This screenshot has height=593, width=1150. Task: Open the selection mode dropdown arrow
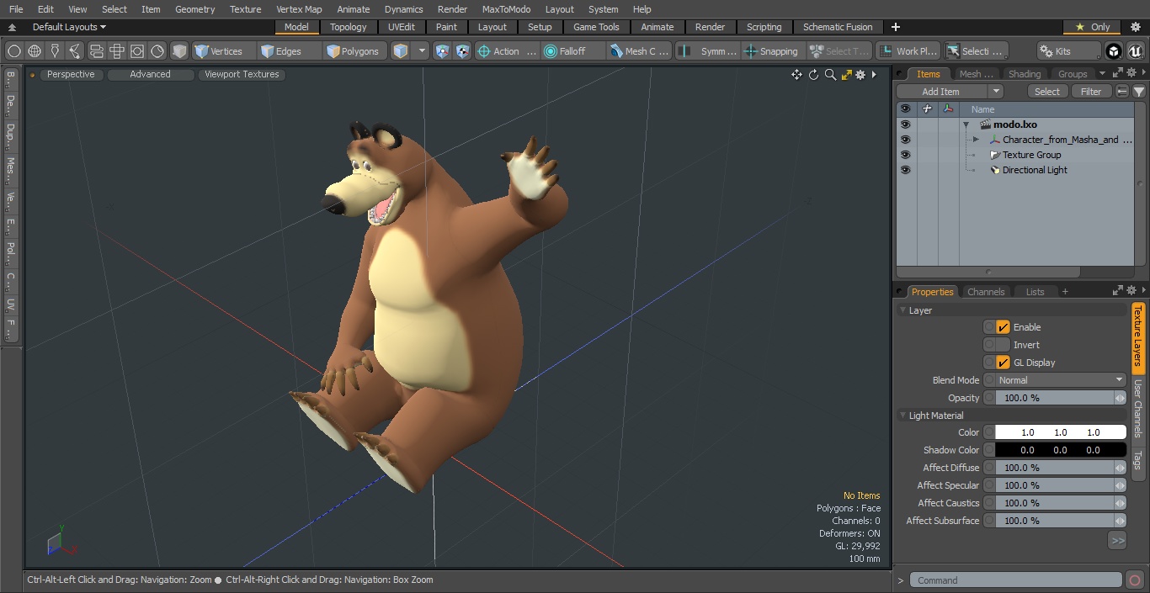[x=422, y=51]
